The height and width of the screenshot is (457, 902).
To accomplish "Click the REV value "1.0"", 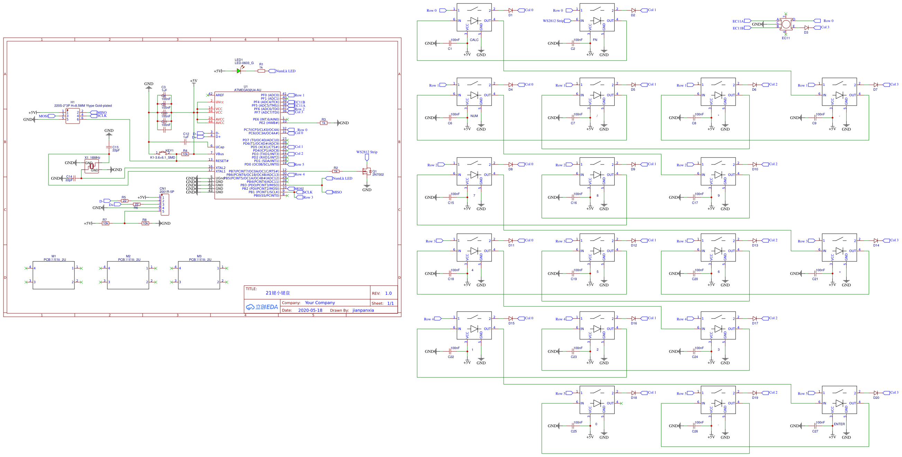I will point(388,294).
